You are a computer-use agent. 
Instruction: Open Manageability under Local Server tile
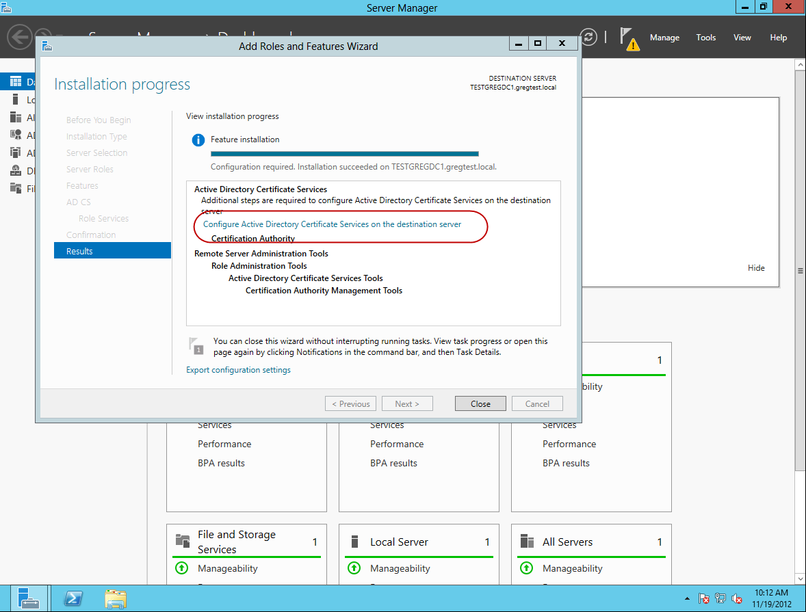(400, 568)
